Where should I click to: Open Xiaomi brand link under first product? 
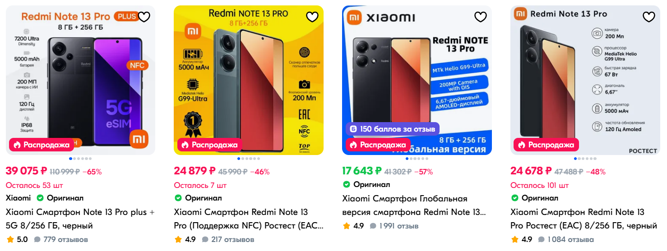coord(18,198)
